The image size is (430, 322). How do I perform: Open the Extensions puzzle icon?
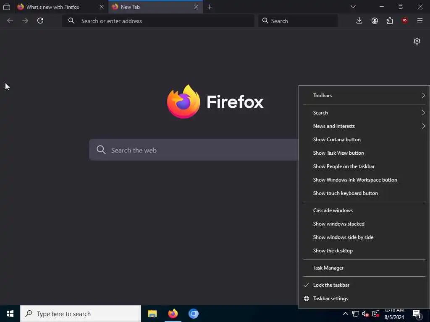coord(390,21)
